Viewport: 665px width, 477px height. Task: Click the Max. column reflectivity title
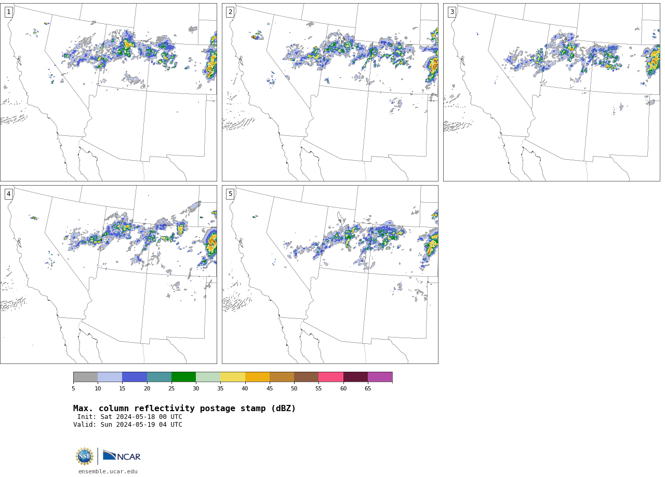click(184, 409)
